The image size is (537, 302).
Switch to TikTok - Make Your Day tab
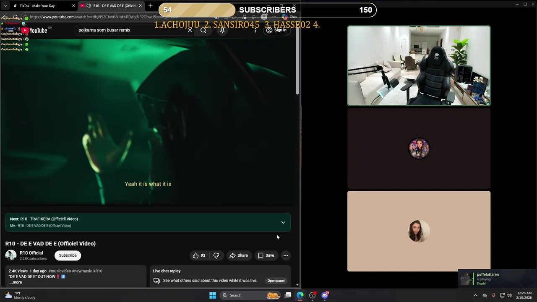[x=40, y=6]
